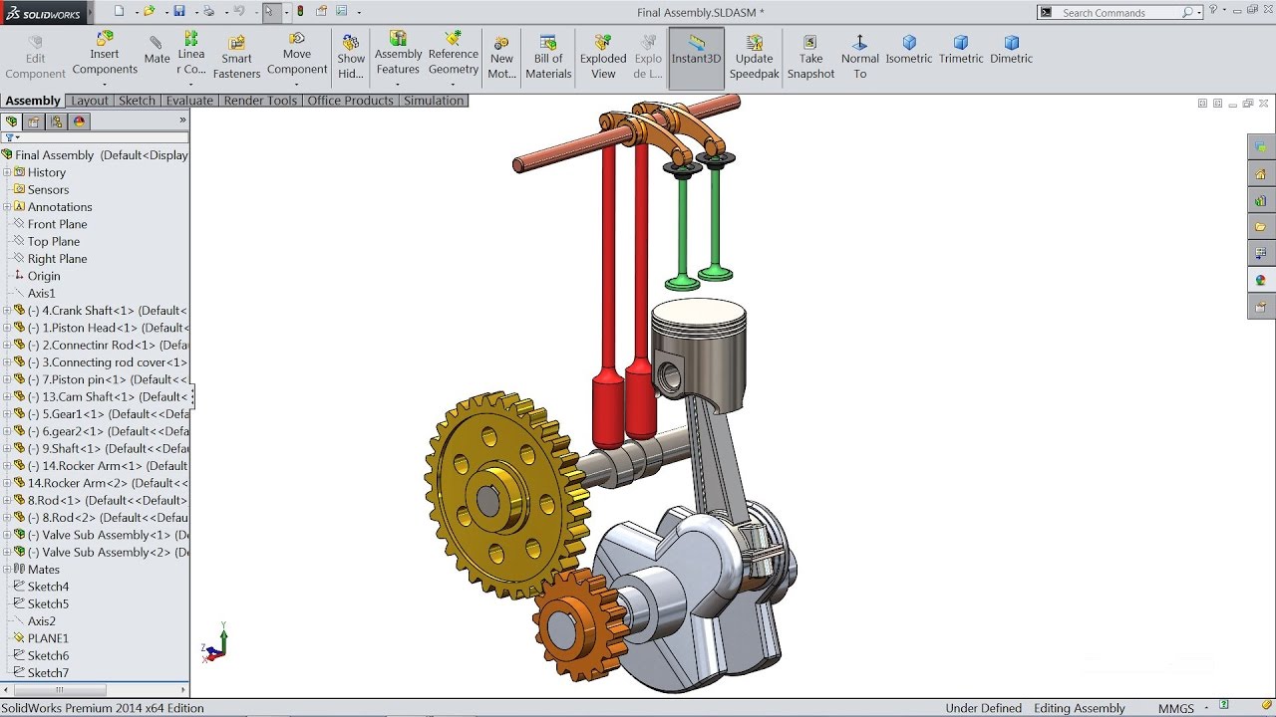This screenshot has width=1276, height=717.
Task: Open ConfigurationManager panel tab
Action: coord(57,121)
